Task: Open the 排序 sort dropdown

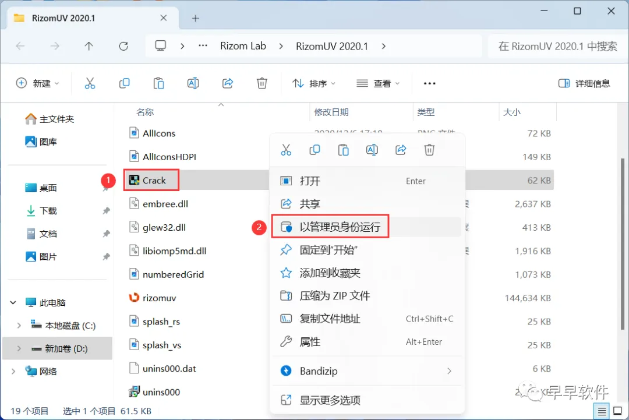Action: pos(314,83)
